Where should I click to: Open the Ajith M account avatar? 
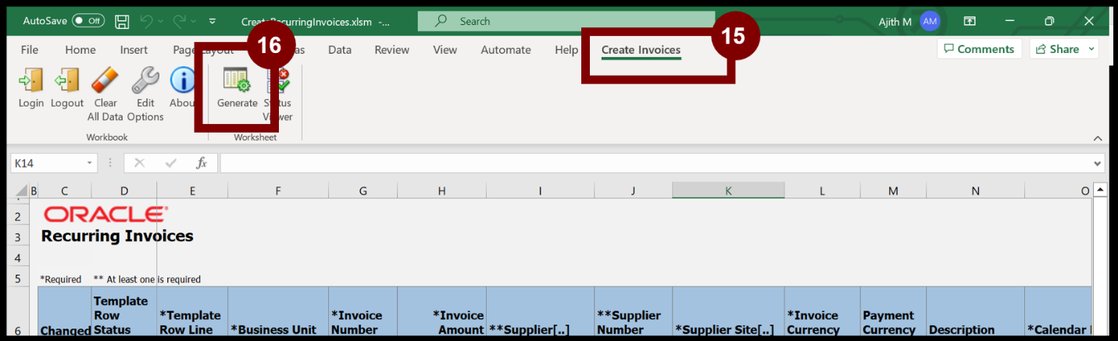[929, 21]
